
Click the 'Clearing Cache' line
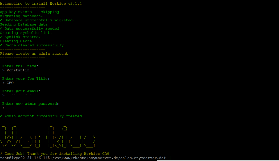click(x=16, y=41)
